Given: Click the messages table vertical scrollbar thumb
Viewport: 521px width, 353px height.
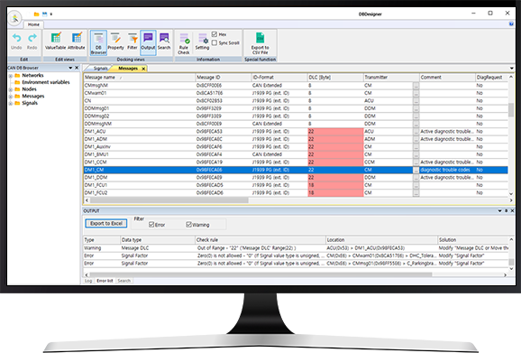Looking at the screenshot, I should coord(511,110).
